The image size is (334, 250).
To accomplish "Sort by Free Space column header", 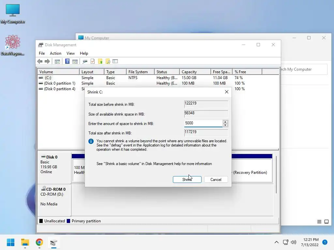I will tap(221, 72).
